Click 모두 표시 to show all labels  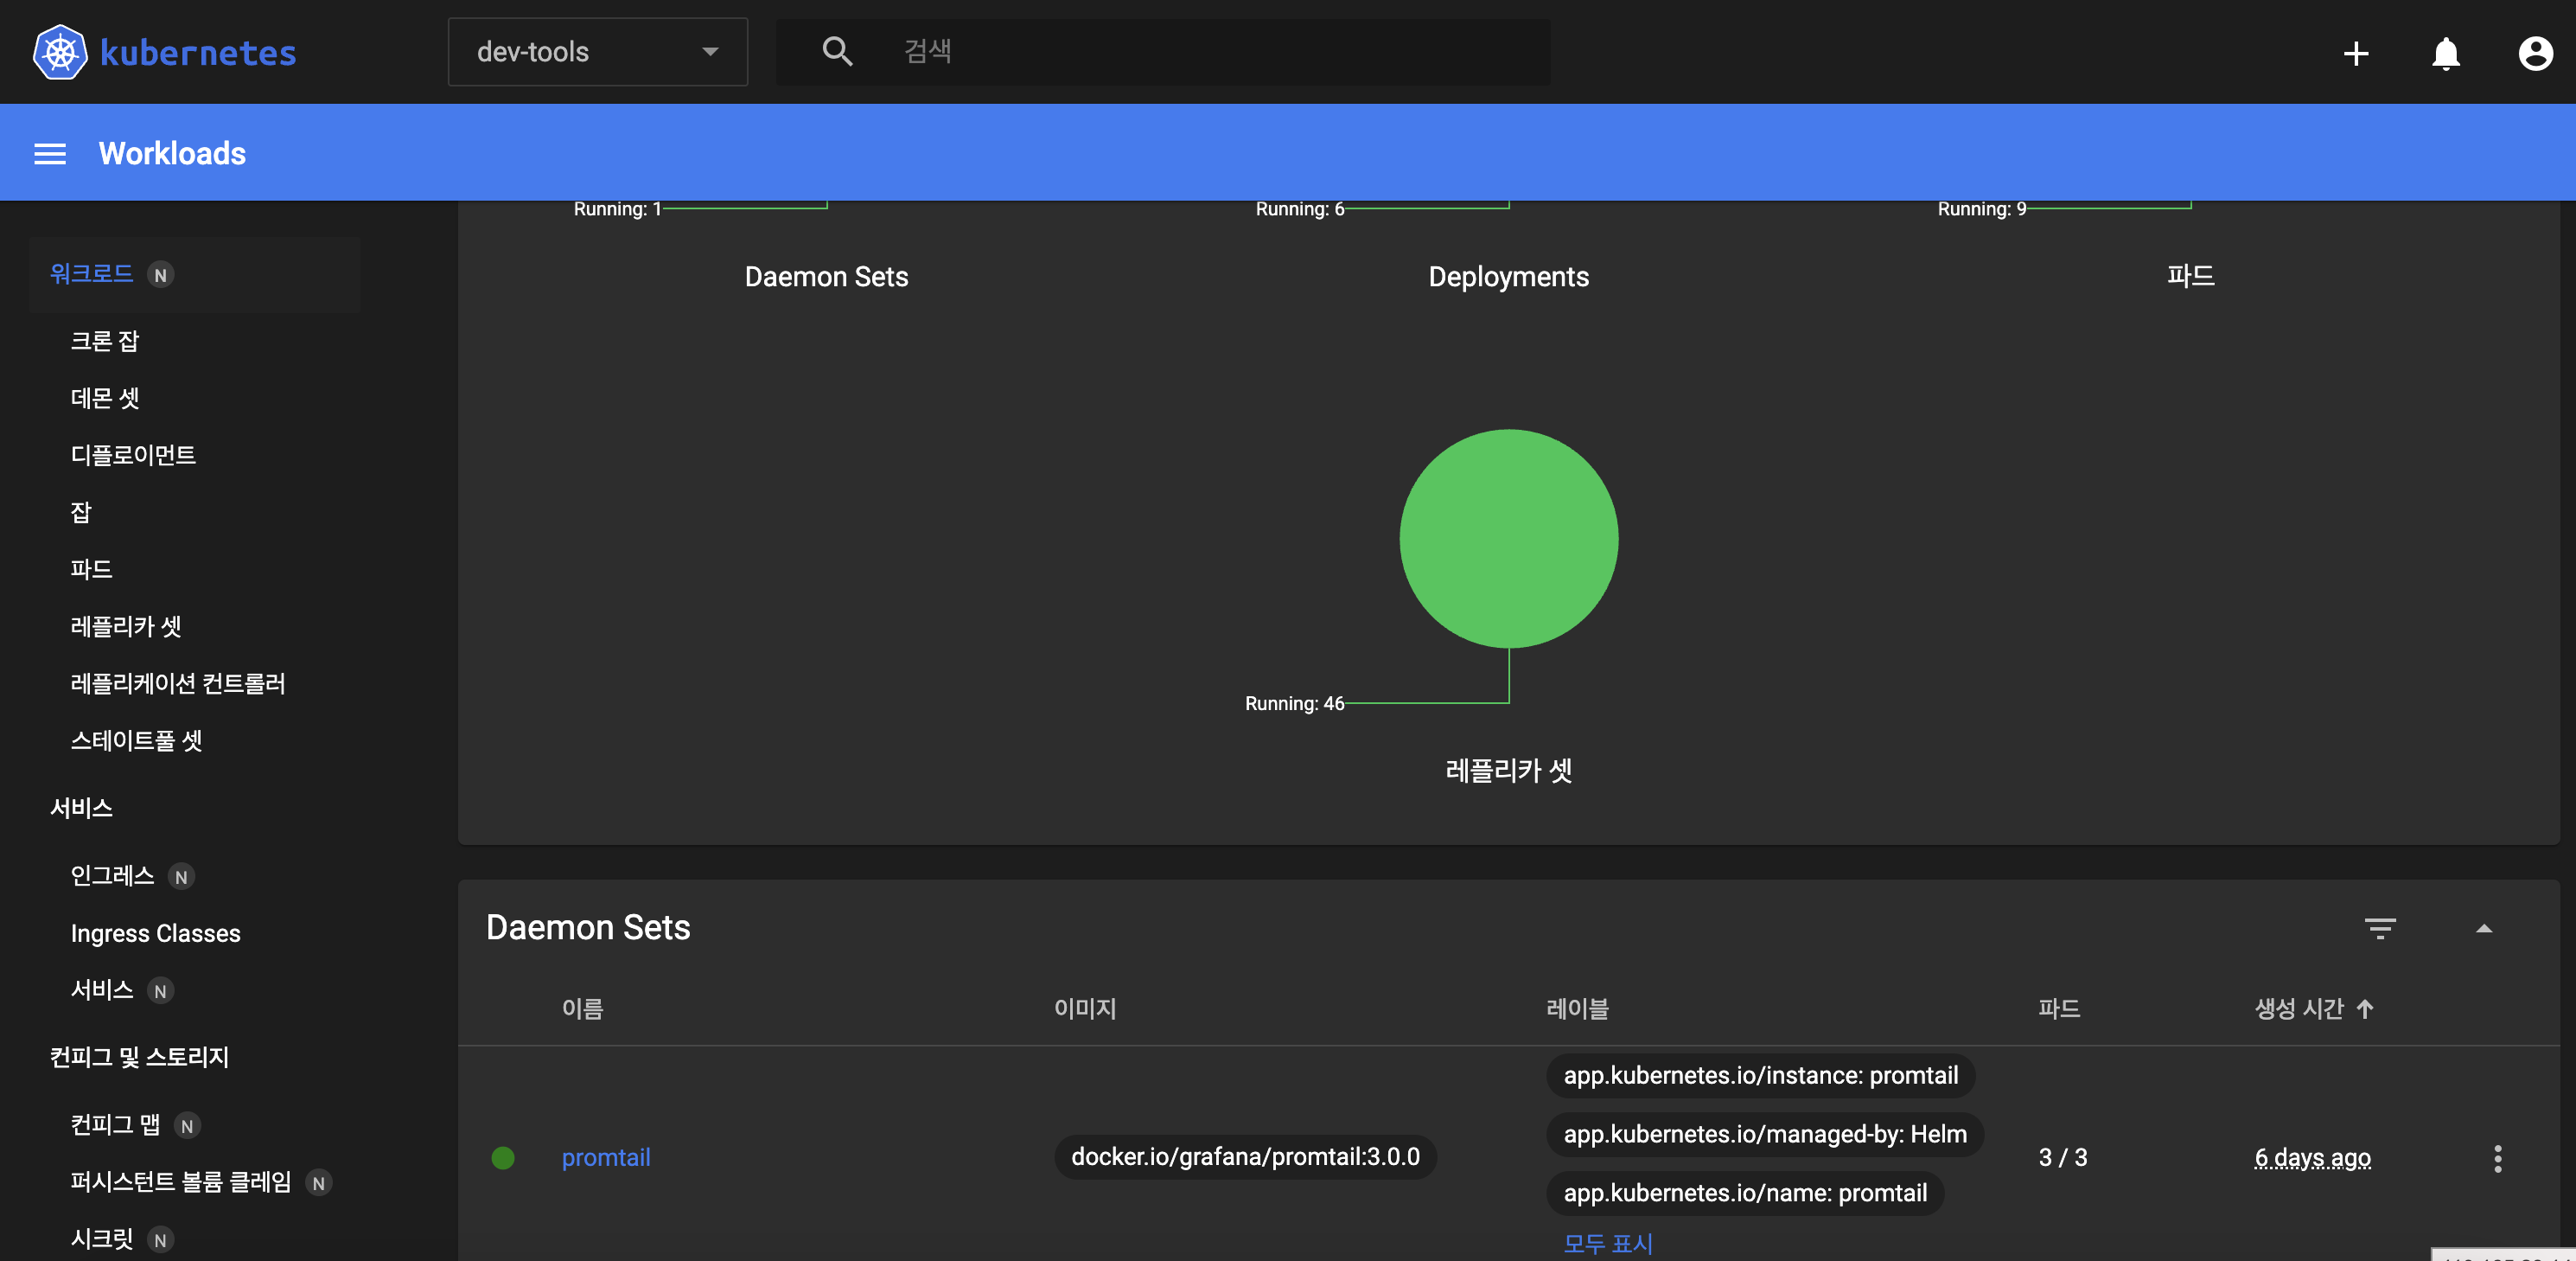tap(1607, 1243)
